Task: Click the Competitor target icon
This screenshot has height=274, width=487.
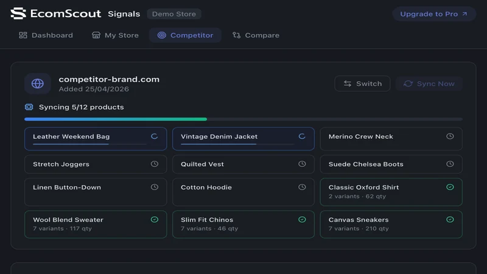Action: tap(161, 35)
